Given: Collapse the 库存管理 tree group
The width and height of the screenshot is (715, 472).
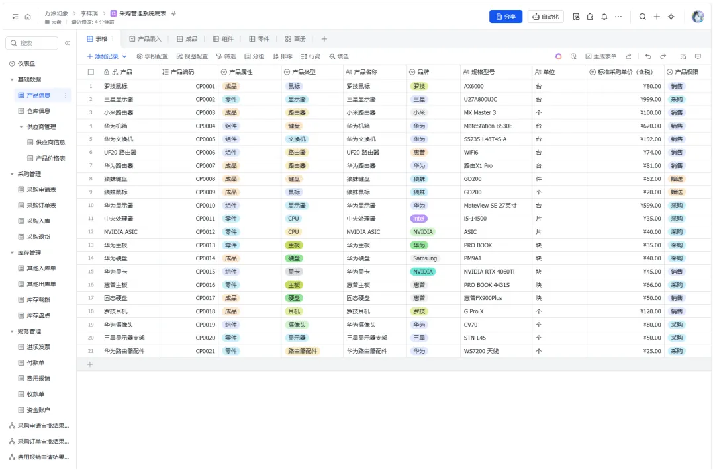Looking at the screenshot, I should point(12,253).
